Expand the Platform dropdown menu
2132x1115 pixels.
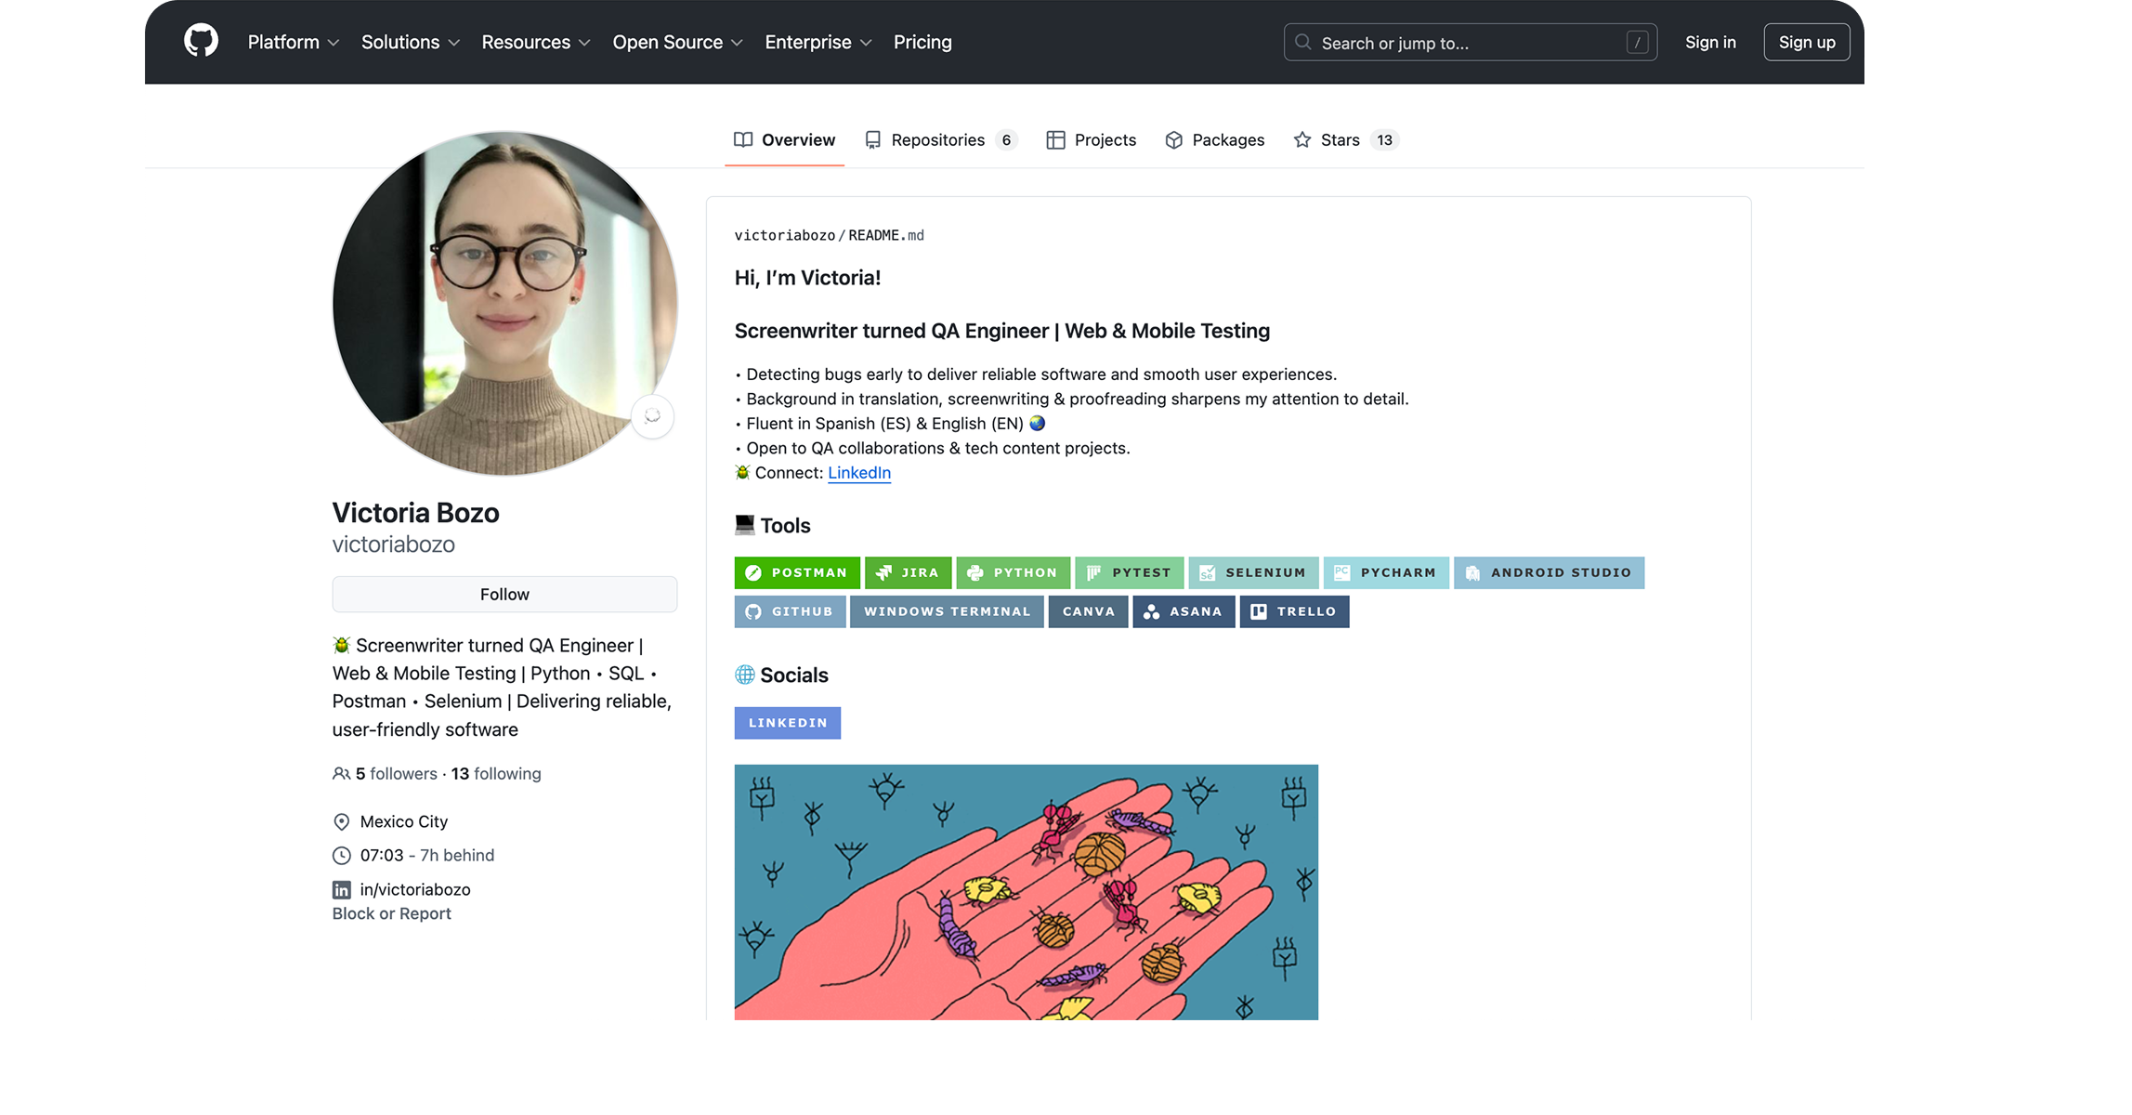pos(293,42)
